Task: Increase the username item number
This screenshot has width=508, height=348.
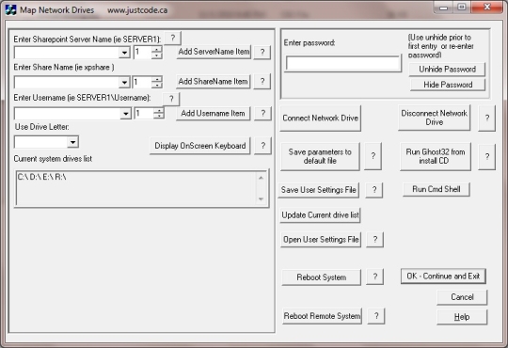Action: (x=158, y=110)
